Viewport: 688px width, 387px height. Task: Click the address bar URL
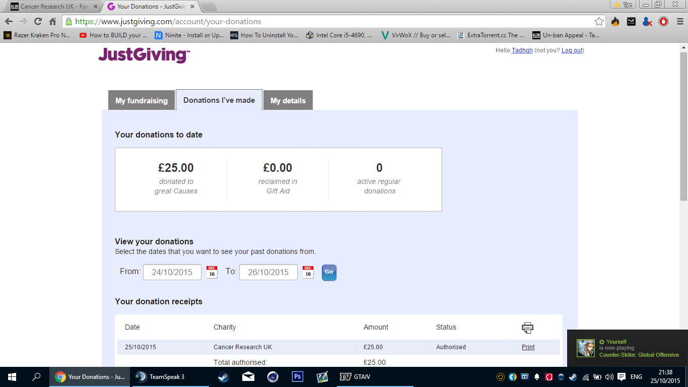pos(168,22)
